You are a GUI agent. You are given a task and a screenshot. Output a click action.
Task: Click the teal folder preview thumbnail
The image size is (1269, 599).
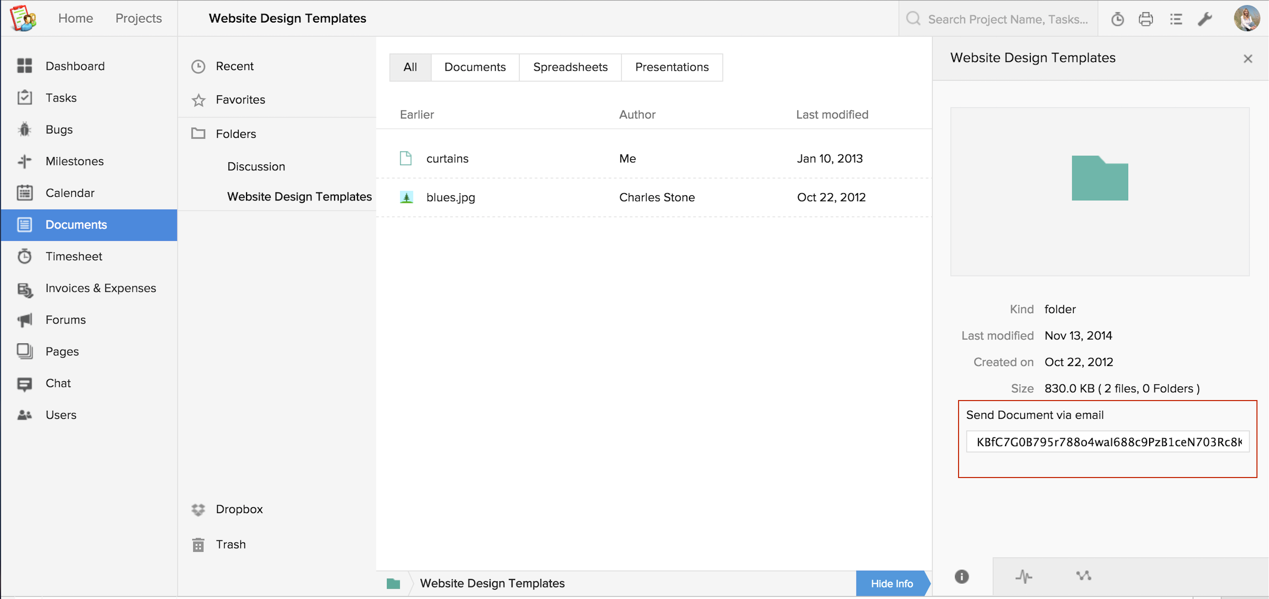(1099, 179)
